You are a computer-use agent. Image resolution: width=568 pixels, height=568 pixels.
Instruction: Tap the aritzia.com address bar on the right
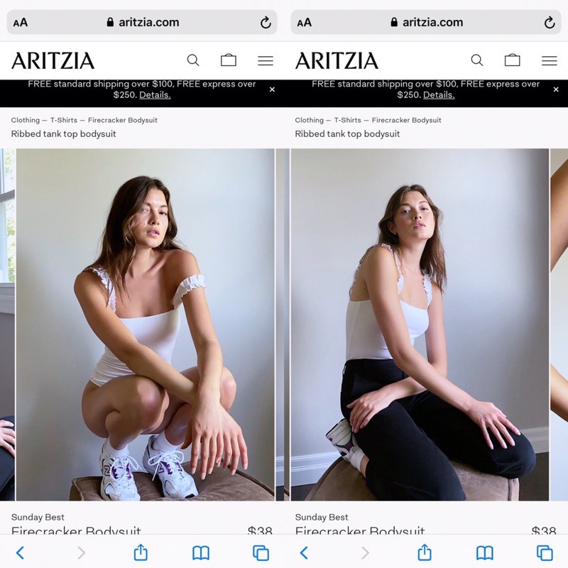tap(426, 22)
